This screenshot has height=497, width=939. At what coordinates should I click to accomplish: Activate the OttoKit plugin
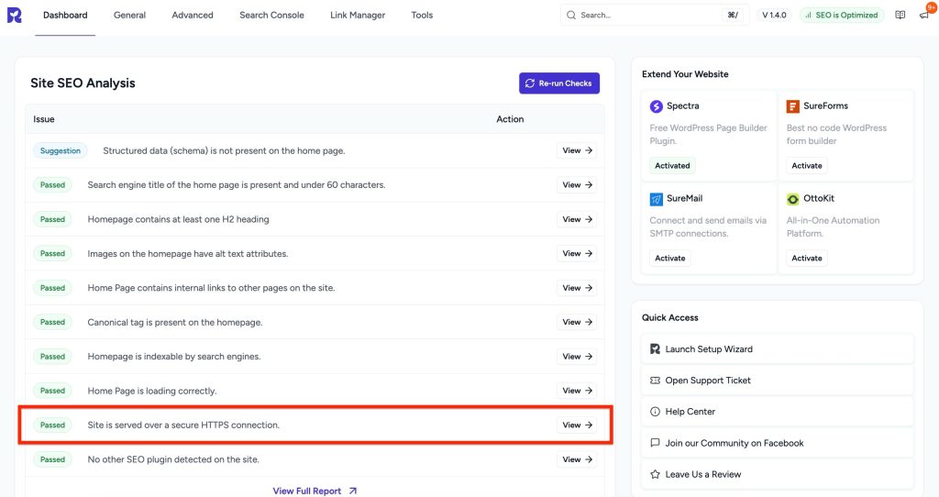coord(807,259)
